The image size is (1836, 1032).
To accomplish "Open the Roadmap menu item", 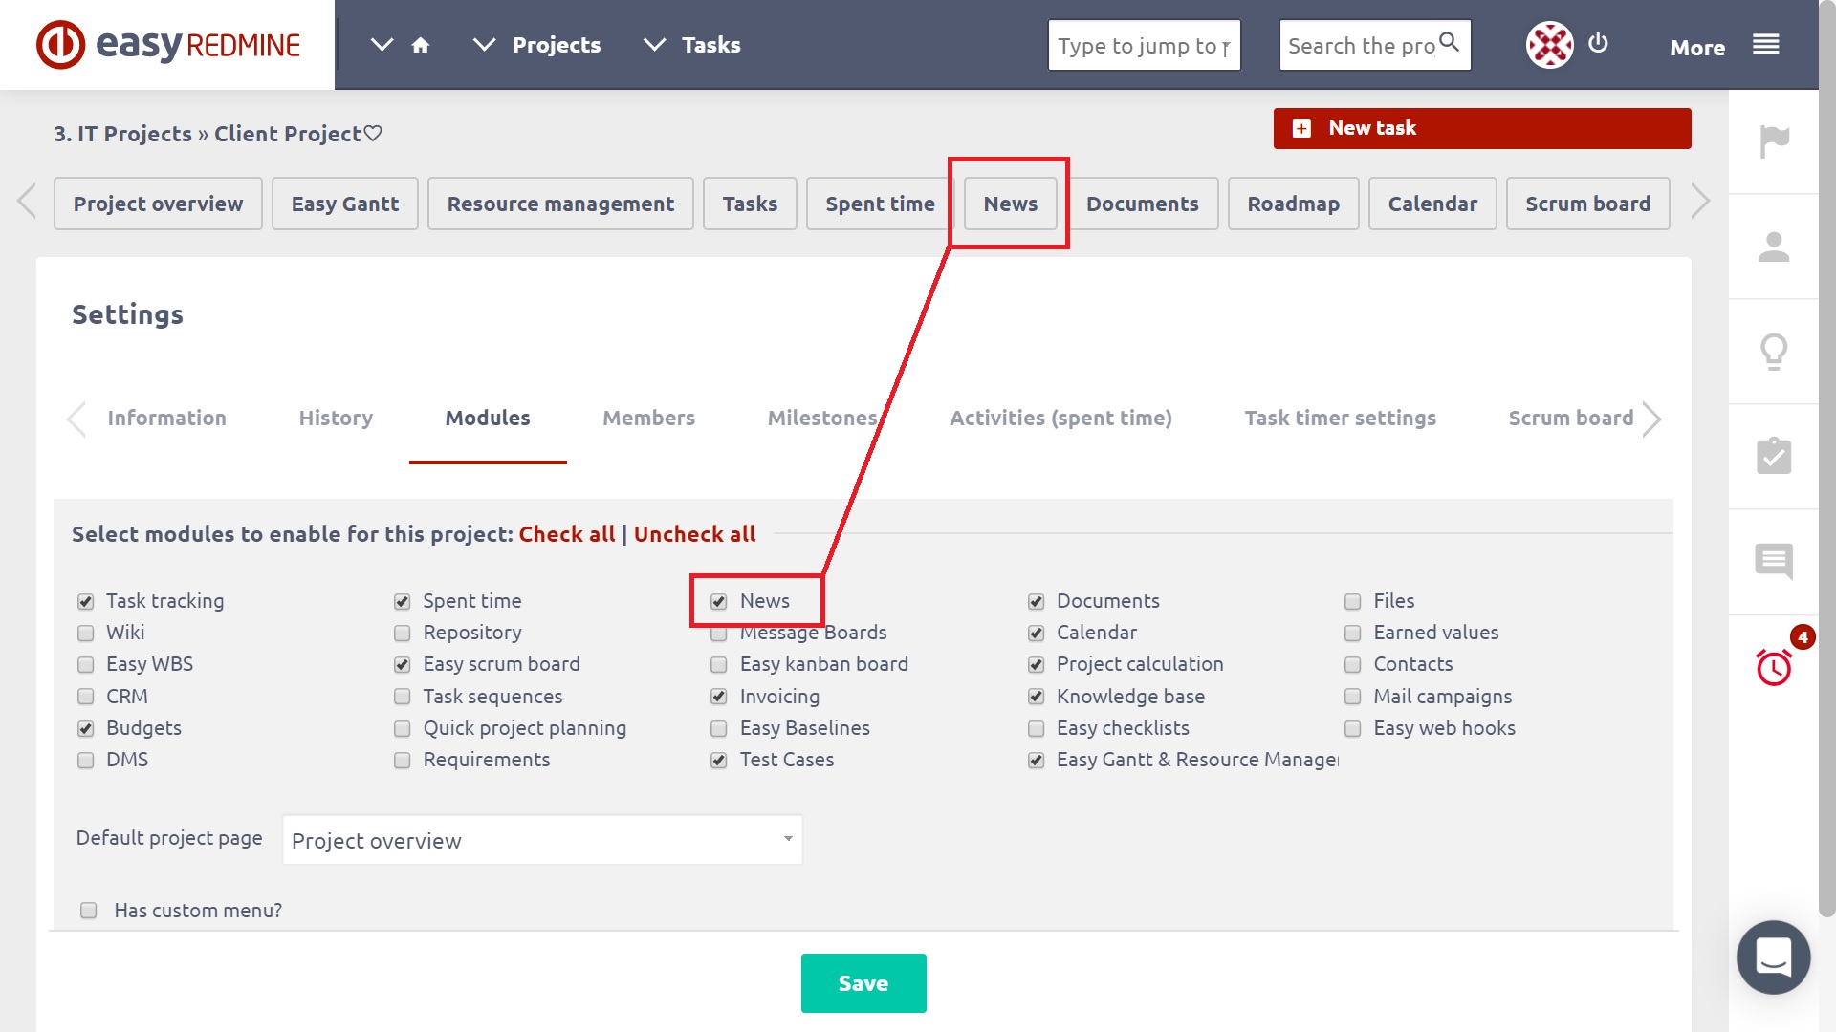I will click(1293, 204).
